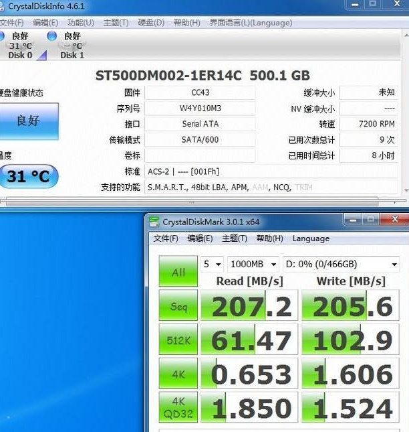The image size is (409, 432).
Task: Click 512K write result 102.9
Action: 350,339
